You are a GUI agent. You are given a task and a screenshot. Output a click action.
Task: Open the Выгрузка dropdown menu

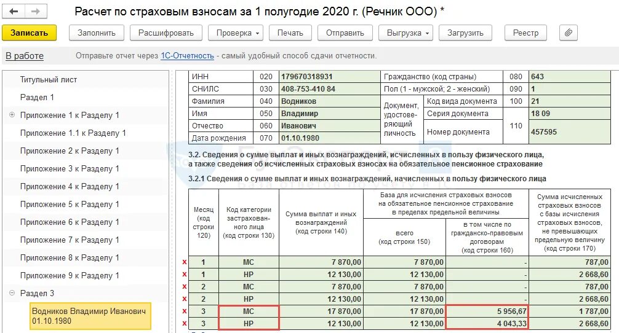pos(406,33)
